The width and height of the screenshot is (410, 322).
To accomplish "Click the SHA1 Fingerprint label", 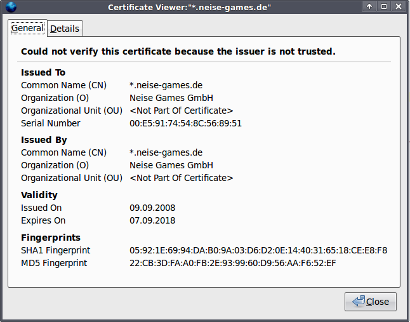I will [x=55, y=250].
